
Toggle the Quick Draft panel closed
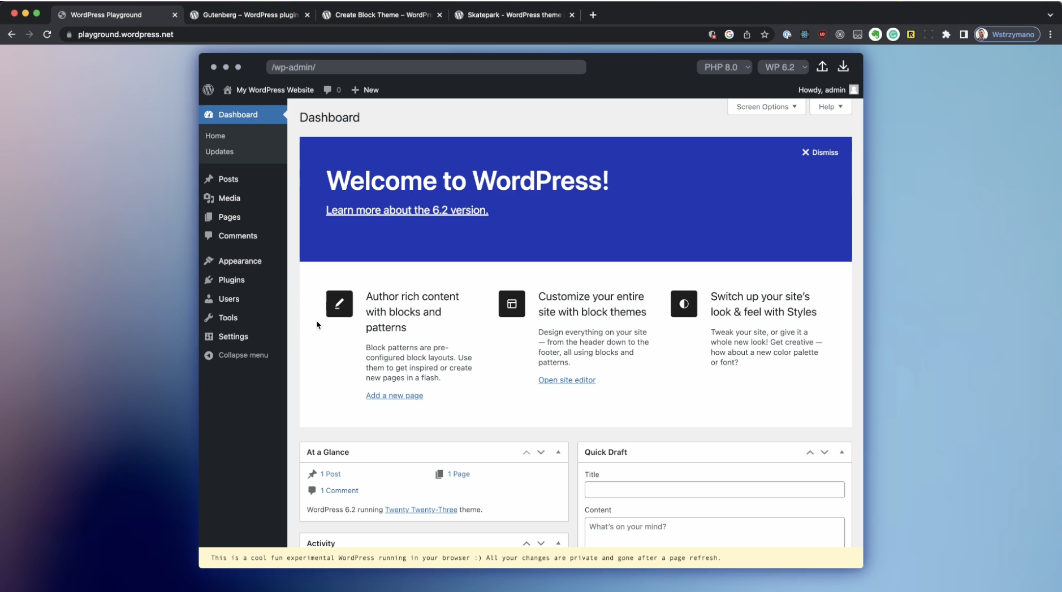(841, 452)
